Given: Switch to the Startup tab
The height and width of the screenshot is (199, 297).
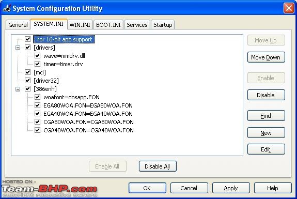Looking at the screenshot, I should pyautogui.click(x=163, y=25).
